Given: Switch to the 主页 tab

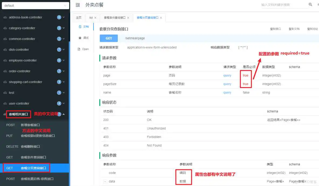Looking at the screenshot, I should click(78, 17).
